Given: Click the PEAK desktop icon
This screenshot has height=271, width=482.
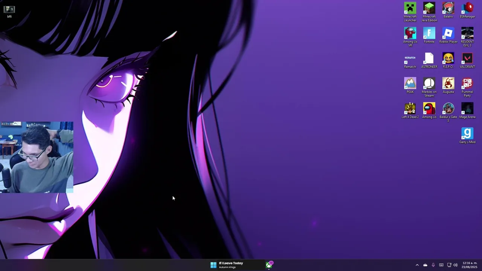Looking at the screenshot, I should coord(410,85).
